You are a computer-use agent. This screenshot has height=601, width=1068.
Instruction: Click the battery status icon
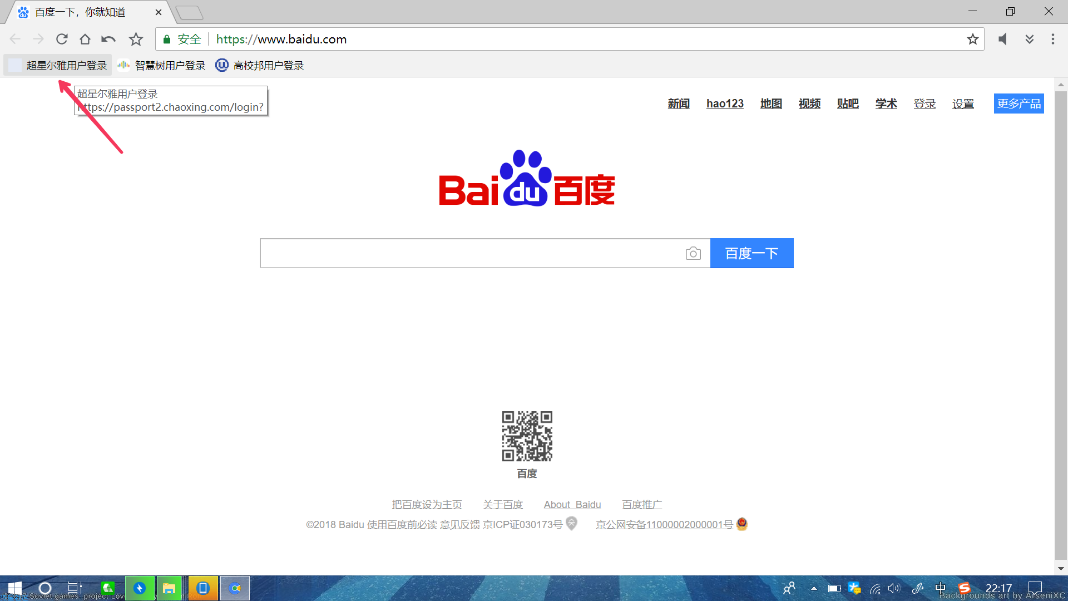834,588
